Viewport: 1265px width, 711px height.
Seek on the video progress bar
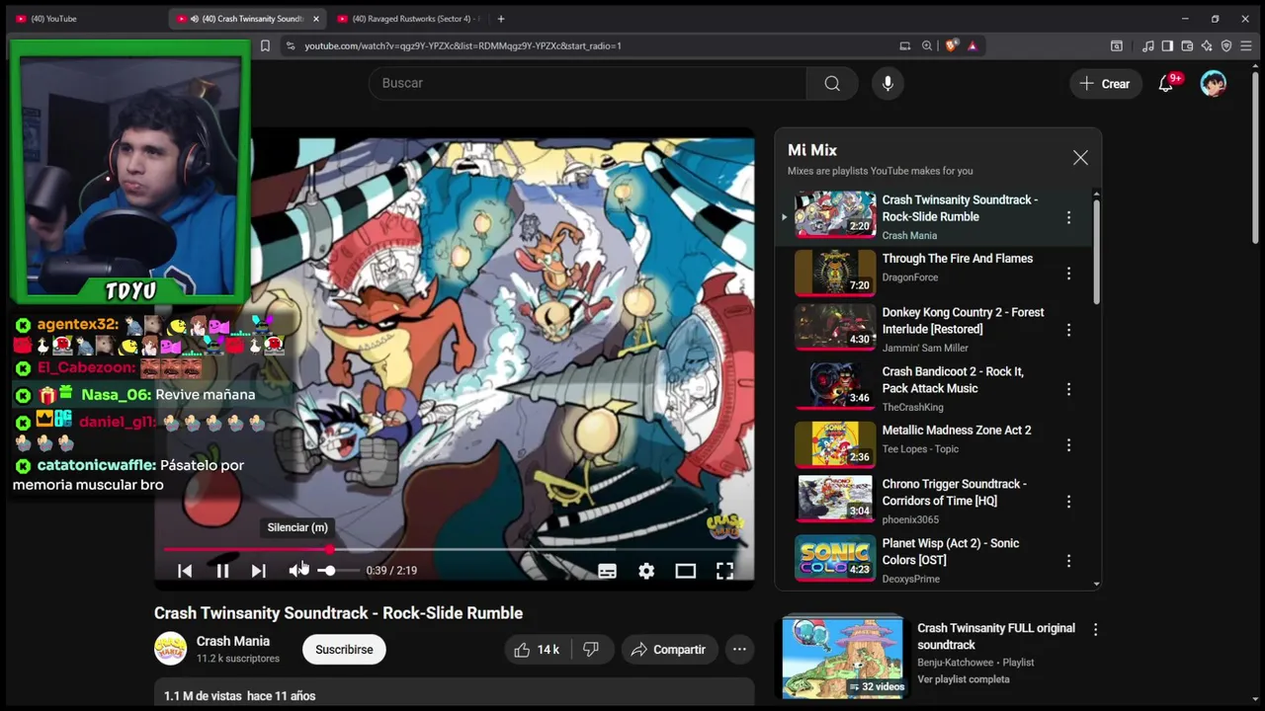coord(454,549)
